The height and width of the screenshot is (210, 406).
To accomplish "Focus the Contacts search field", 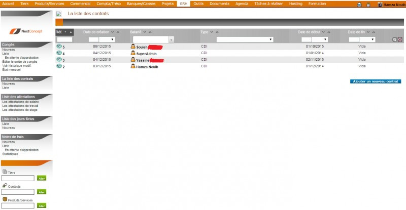I will [18, 192].
